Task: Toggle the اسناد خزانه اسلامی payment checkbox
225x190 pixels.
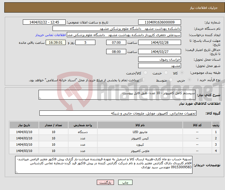Action: pos(143,79)
